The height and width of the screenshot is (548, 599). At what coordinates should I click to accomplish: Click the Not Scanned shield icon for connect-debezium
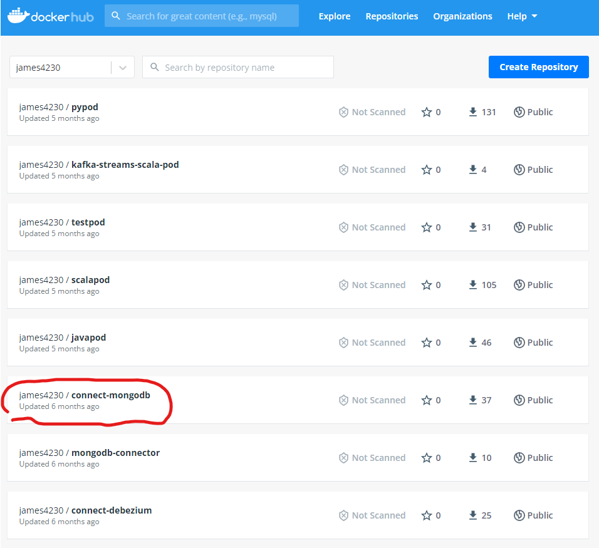coord(343,515)
